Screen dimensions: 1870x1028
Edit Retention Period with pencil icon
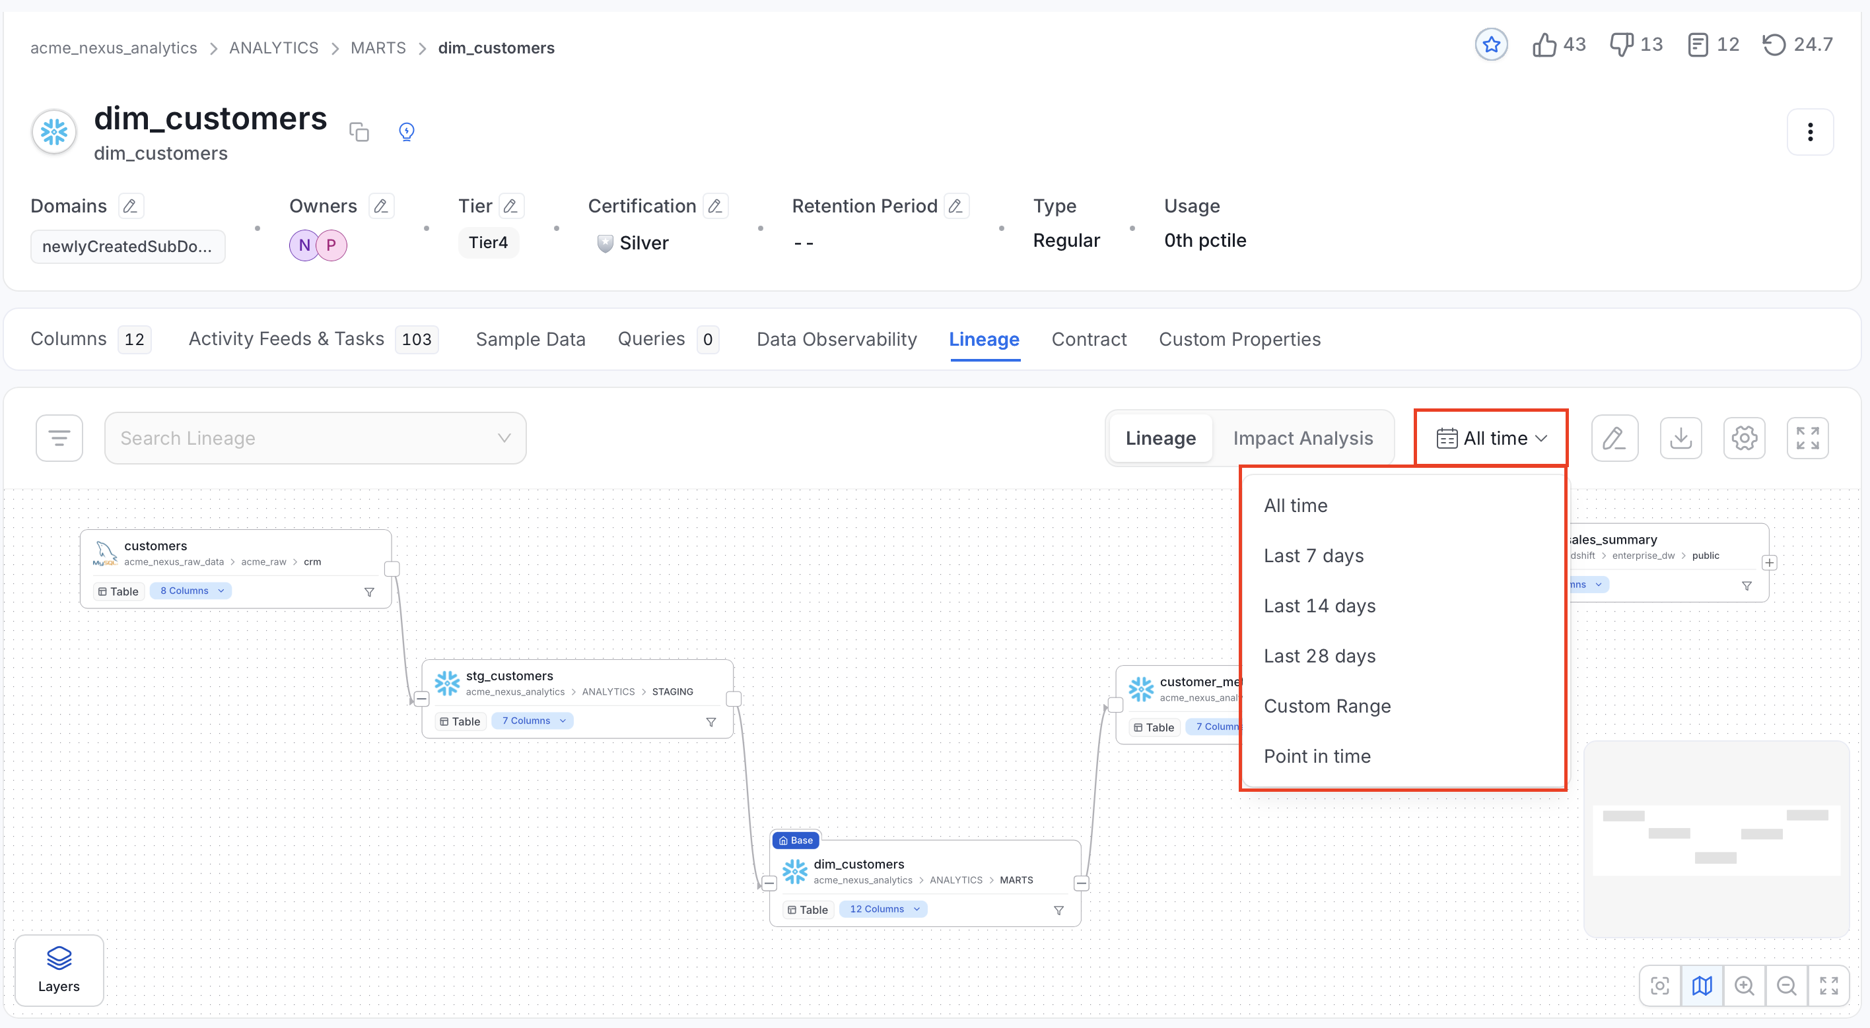click(956, 206)
